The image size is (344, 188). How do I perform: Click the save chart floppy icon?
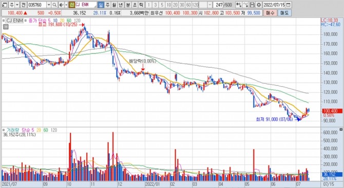[x=252, y=5]
